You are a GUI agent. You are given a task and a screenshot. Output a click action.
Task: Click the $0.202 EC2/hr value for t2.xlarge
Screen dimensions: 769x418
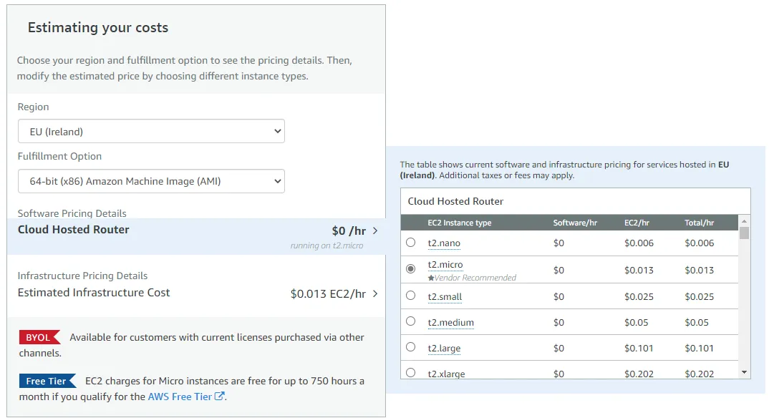click(x=639, y=374)
